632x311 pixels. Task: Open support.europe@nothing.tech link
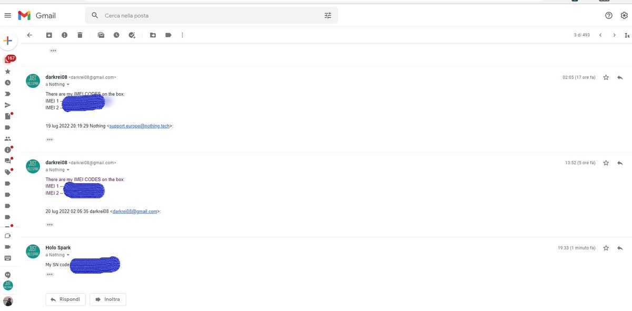point(140,126)
